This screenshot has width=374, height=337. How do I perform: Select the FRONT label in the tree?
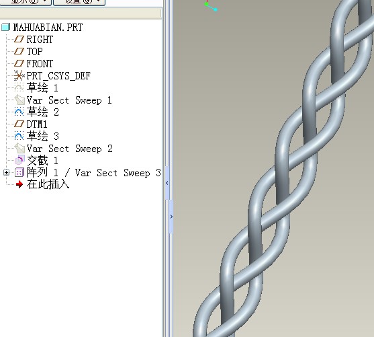tap(40, 64)
